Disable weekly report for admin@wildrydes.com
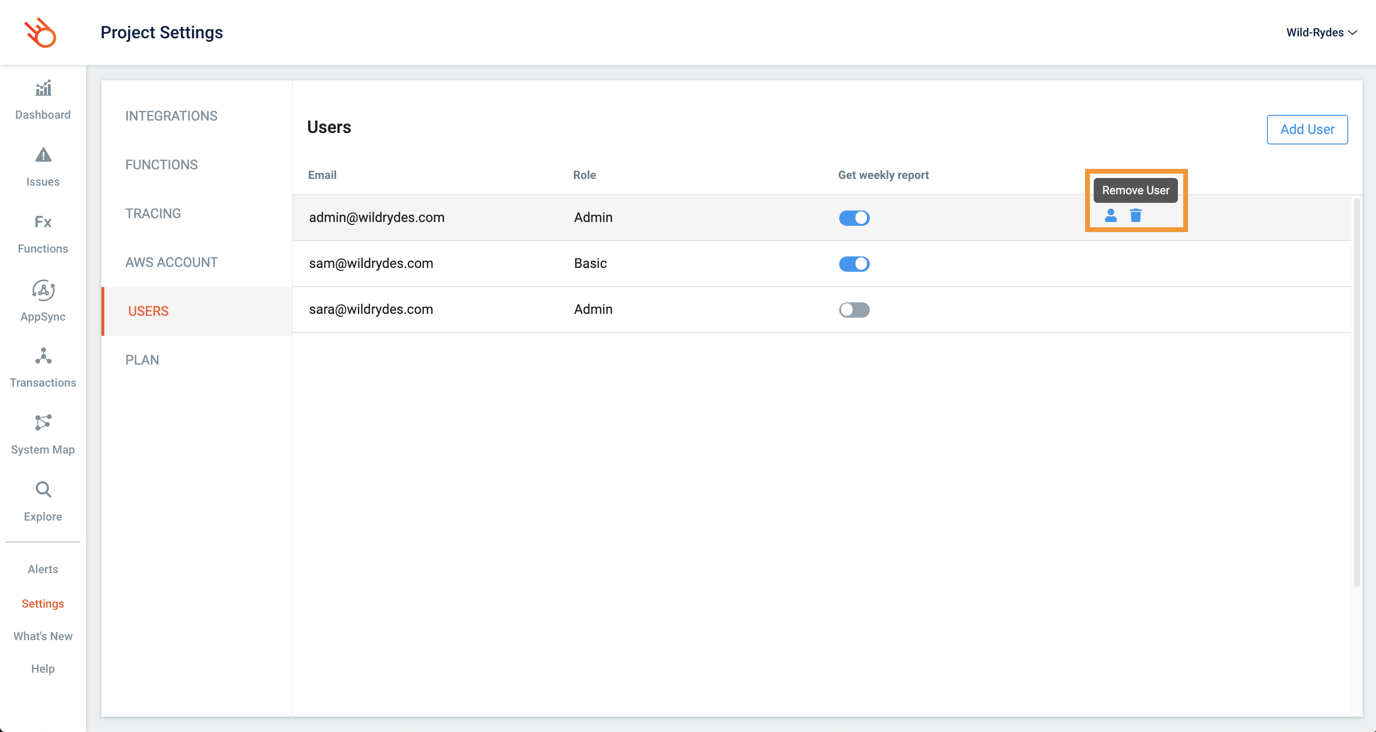1376x732 pixels. pyautogui.click(x=854, y=218)
